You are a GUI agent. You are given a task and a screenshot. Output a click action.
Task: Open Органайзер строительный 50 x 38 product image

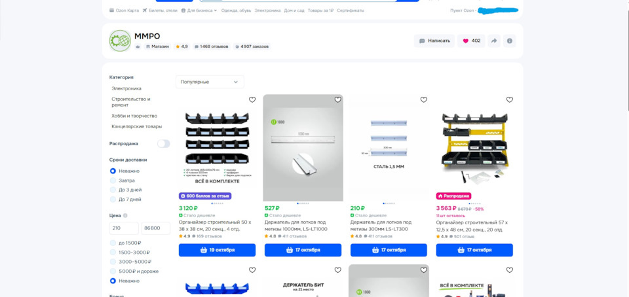217,148
